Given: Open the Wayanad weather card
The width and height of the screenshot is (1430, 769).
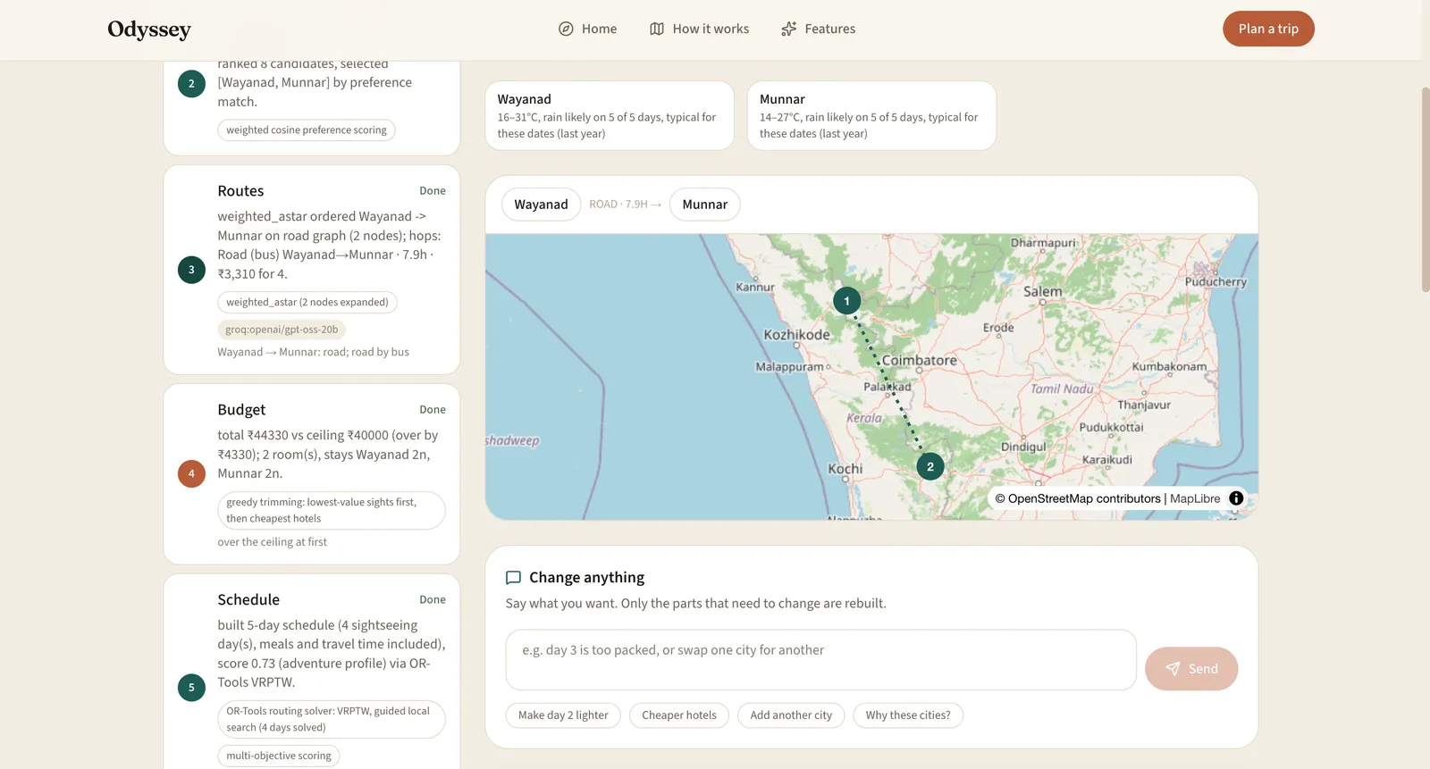Looking at the screenshot, I should point(610,116).
